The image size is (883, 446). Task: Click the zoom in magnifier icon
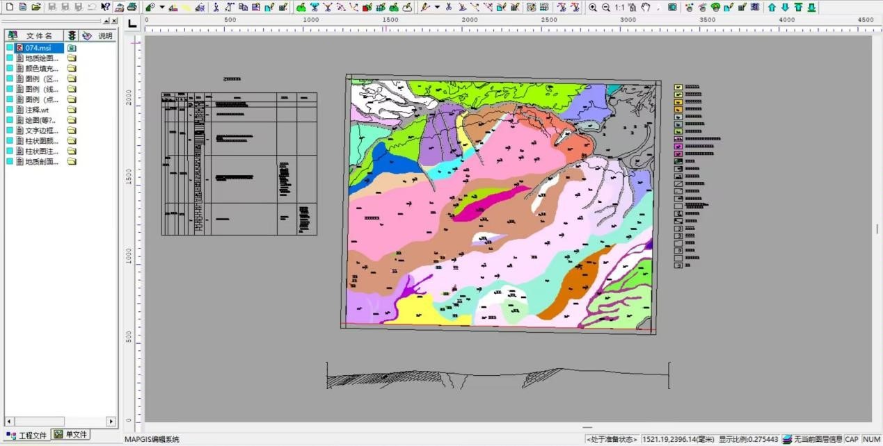593,7
